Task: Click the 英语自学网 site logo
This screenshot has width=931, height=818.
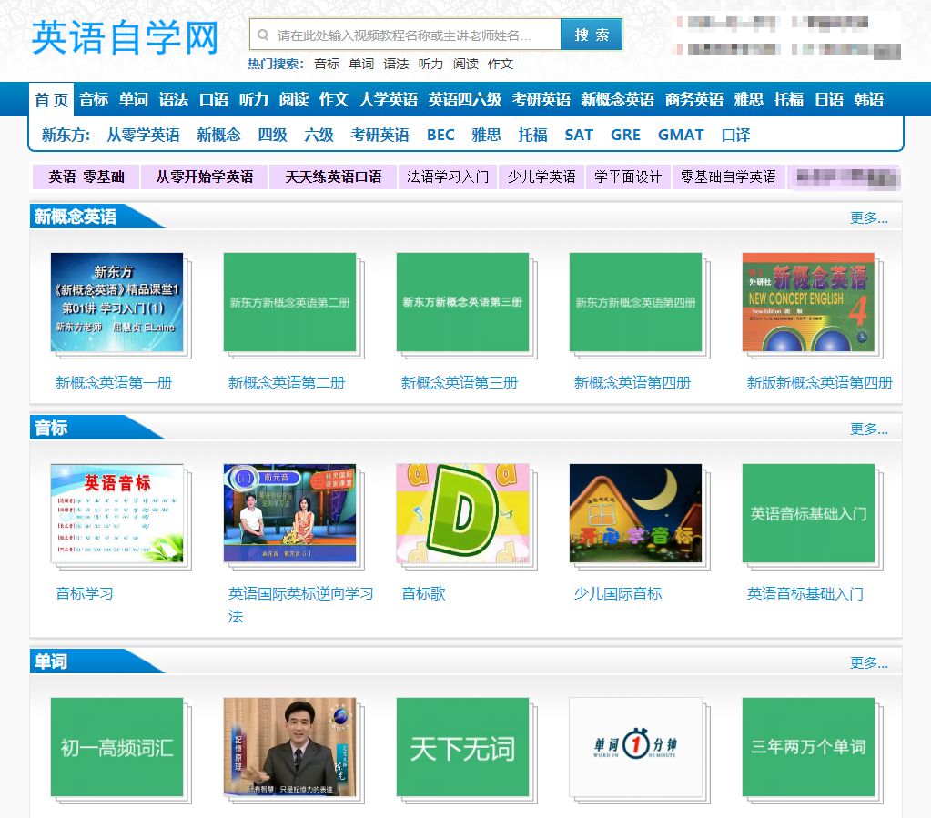Action: (125, 37)
